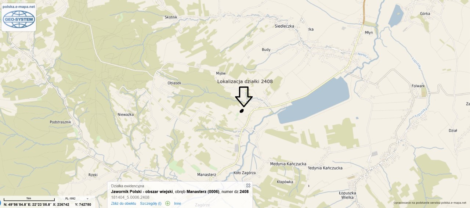Open 'Szczegóły (I)' parcel details

click(151, 203)
